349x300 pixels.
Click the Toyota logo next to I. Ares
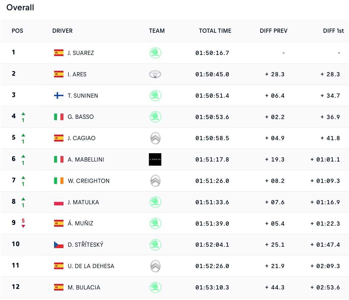click(x=155, y=74)
